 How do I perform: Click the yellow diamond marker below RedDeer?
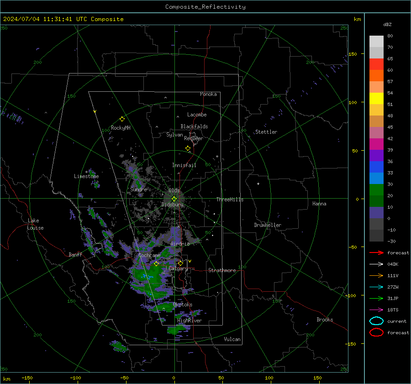click(x=188, y=148)
